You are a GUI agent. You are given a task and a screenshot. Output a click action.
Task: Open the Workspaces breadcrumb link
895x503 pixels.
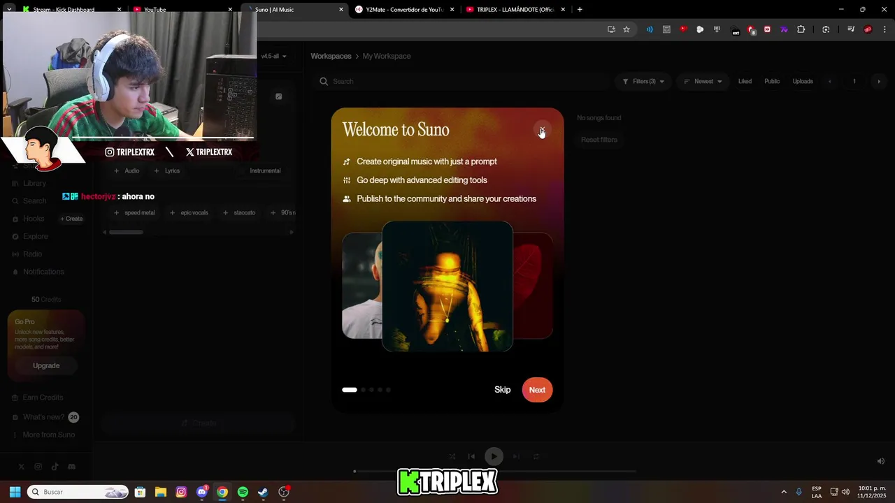pos(331,56)
